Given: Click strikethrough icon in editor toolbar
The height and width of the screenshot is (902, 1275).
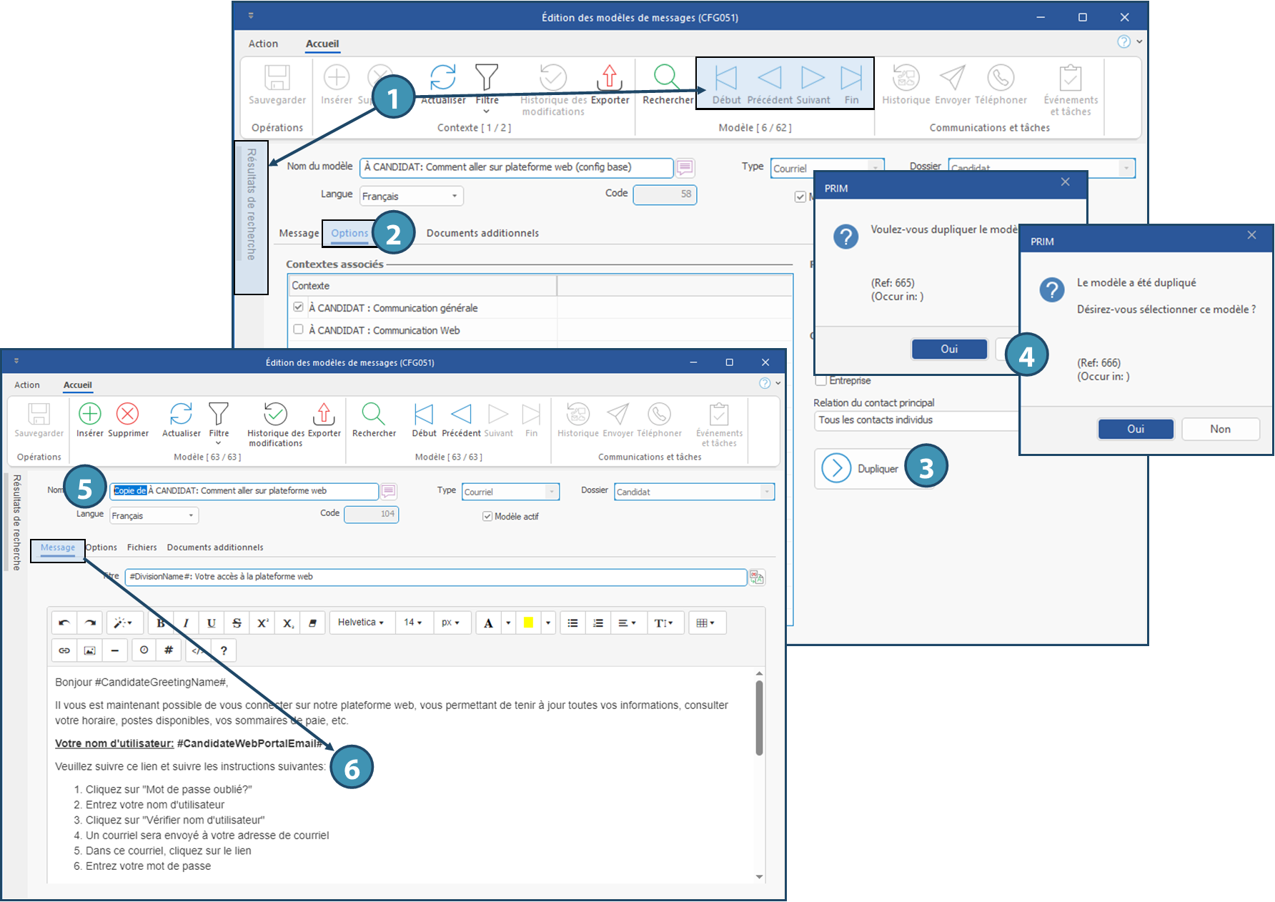Looking at the screenshot, I should point(237,623).
